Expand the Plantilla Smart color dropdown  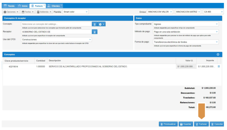click(76, 12)
